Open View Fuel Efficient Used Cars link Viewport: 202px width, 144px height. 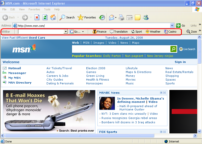tap(23, 38)
